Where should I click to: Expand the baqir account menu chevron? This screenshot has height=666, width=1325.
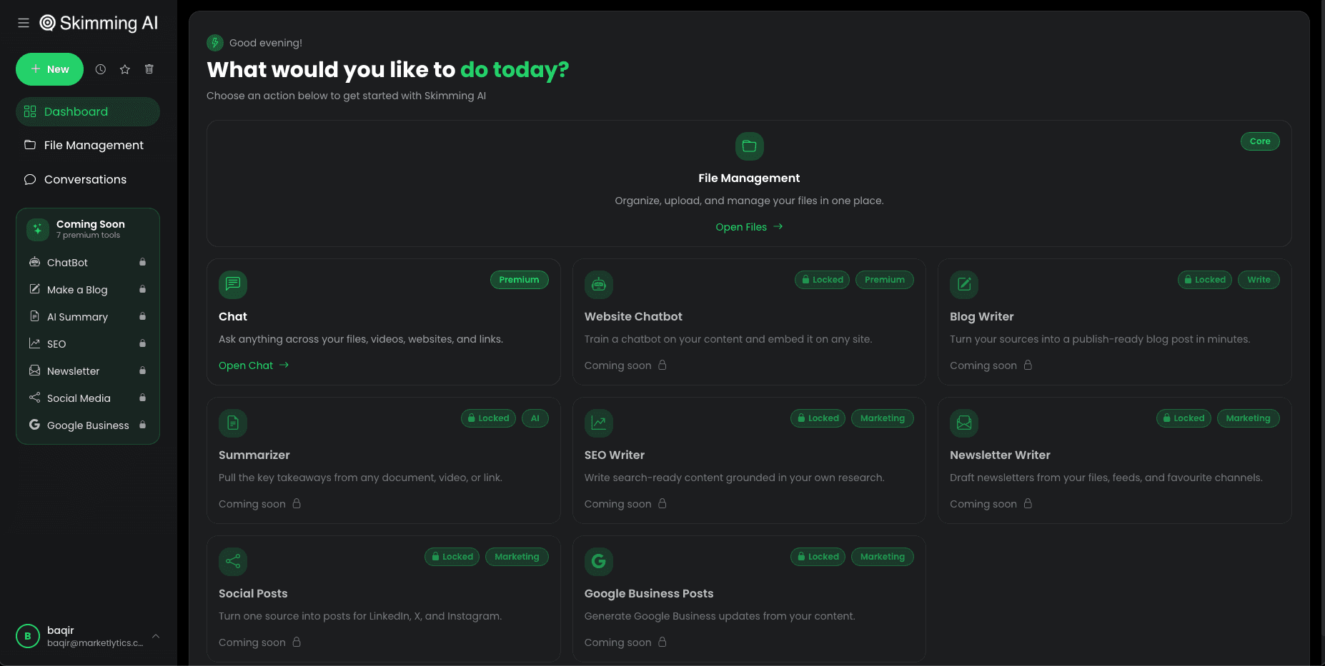point(155,636)
